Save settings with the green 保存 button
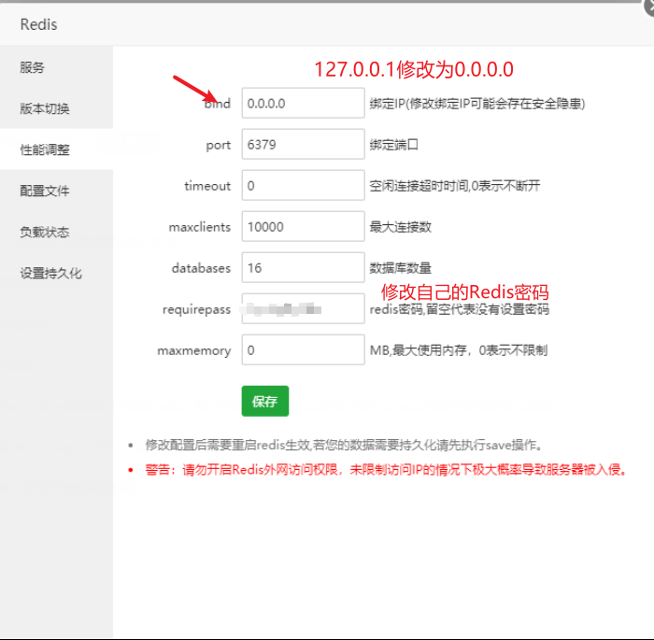This screenshot has height=640, width=654. click(x=265, y=401)
